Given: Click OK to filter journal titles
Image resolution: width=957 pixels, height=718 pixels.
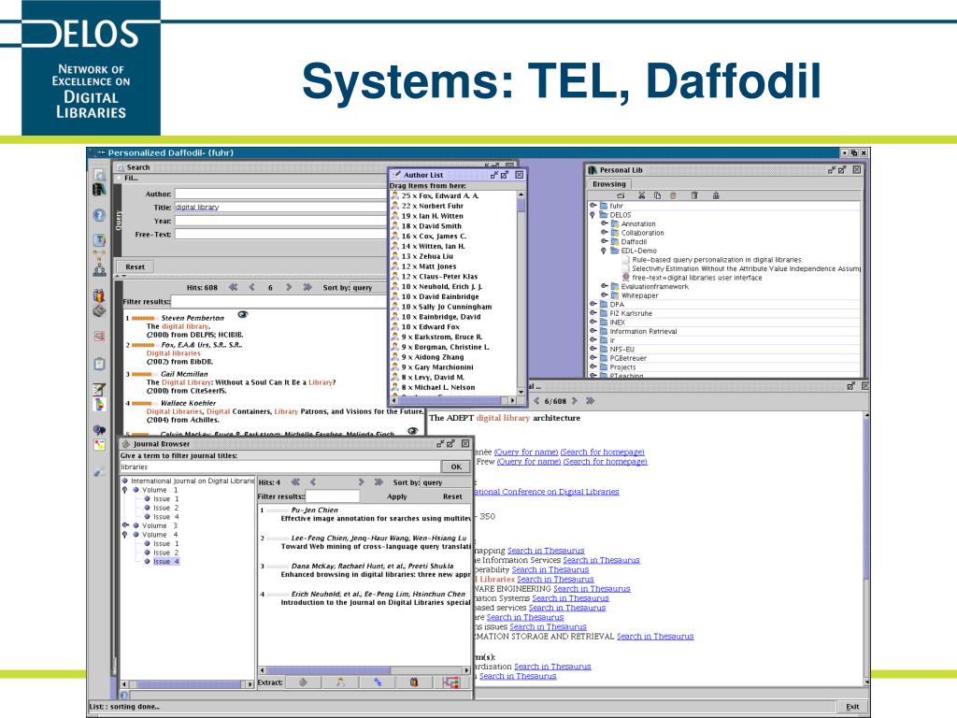Looking at the screenshot, I should pos(456,467).
